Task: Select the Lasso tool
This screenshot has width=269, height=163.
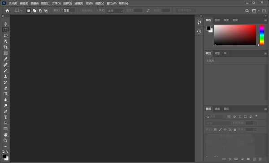Action: 5,35
